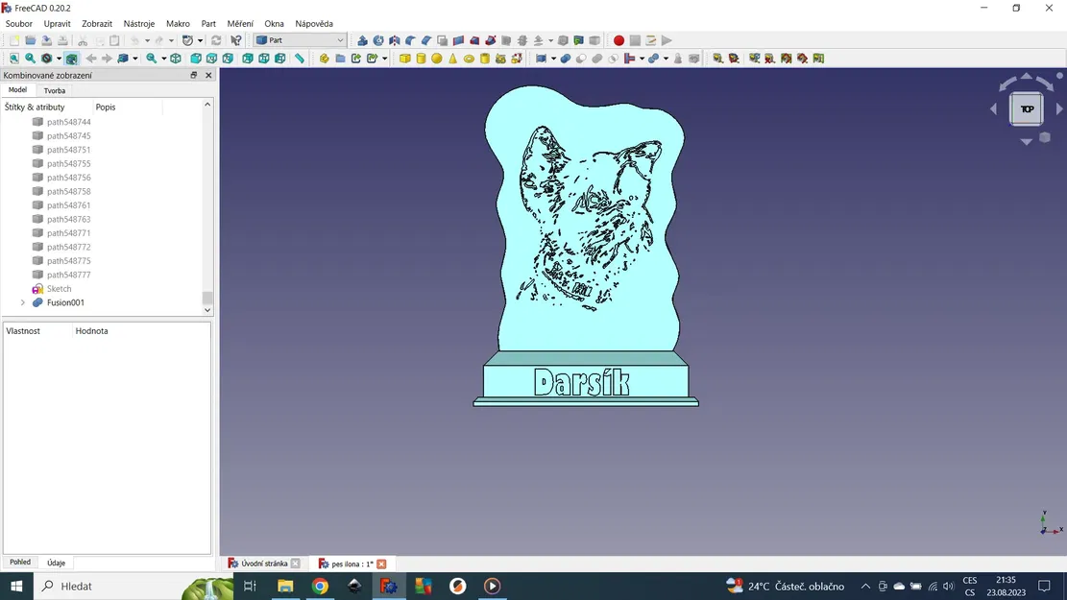Click the Cut scissors icon
This screenshot has width=1067, height=600.
83,41
